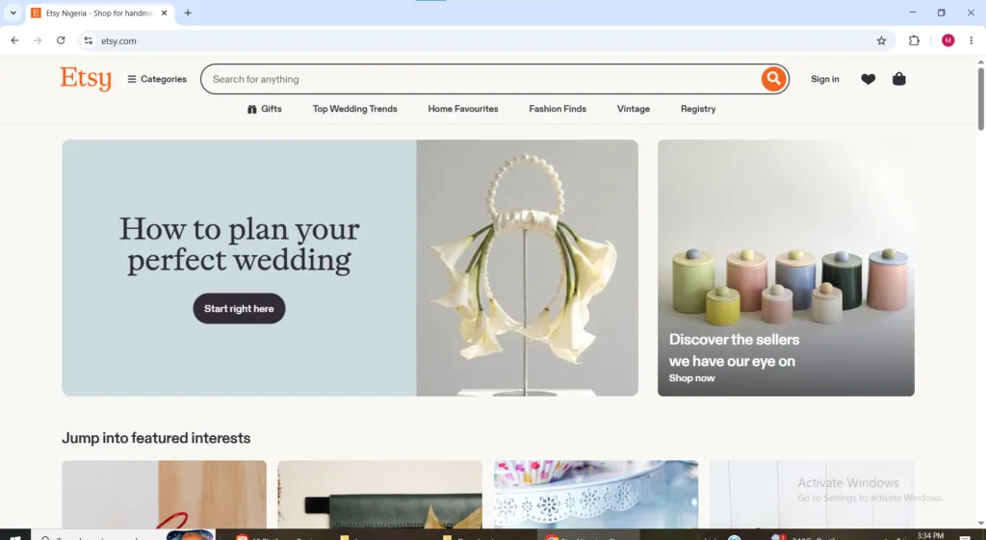This screenshot has height=540, width=986.
Task: Click the Etsy logo
Action: click(86, 79)
